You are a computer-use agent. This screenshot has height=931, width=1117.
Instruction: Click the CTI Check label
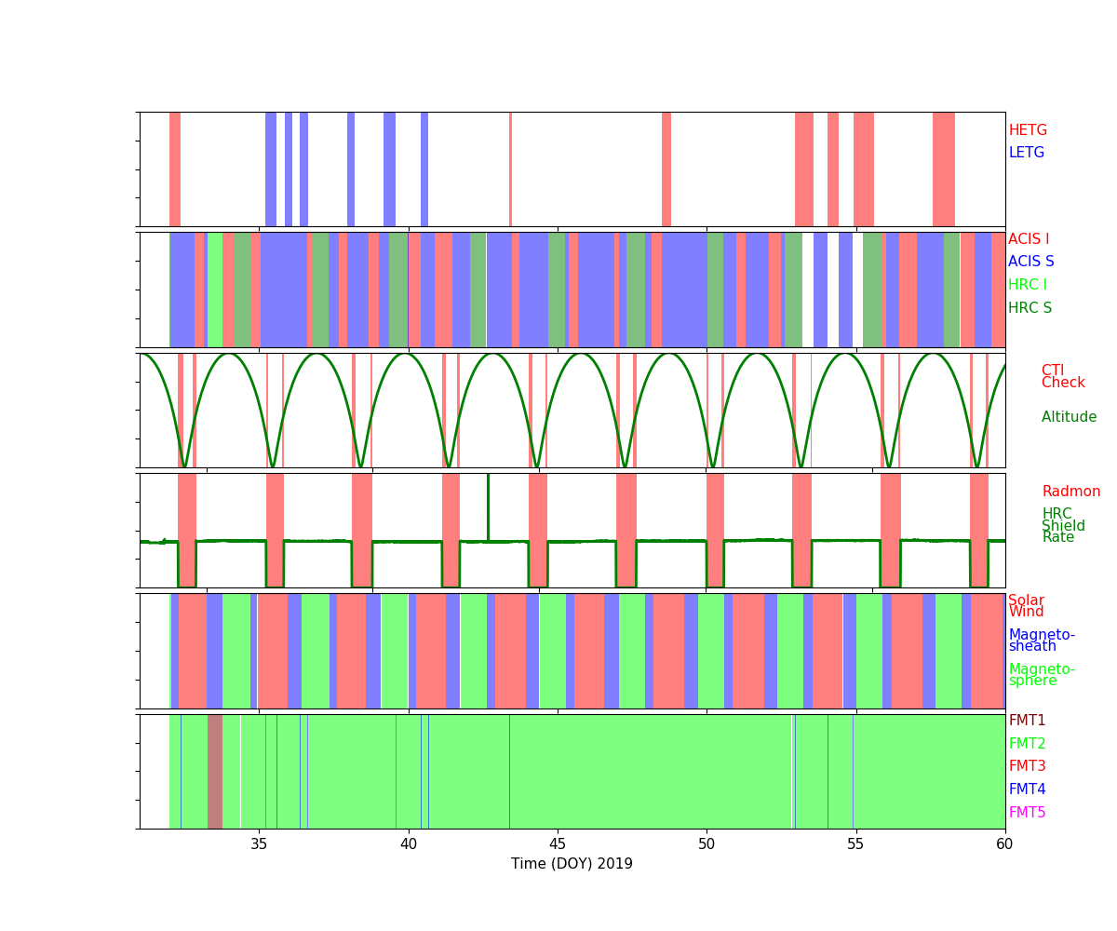click(x=1063, y=377)
